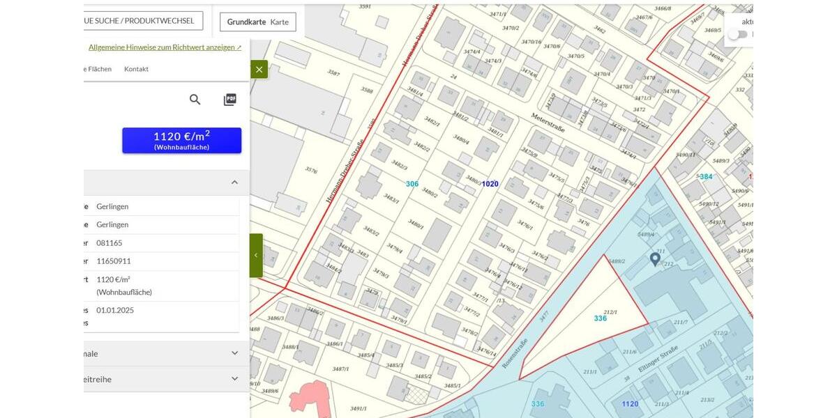Click the cyan 306 zone label

[412, 184]
